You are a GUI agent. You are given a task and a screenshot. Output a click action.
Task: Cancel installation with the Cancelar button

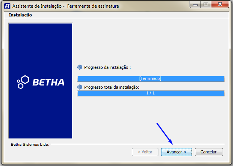pyautogui.click(x=209, y=152)
